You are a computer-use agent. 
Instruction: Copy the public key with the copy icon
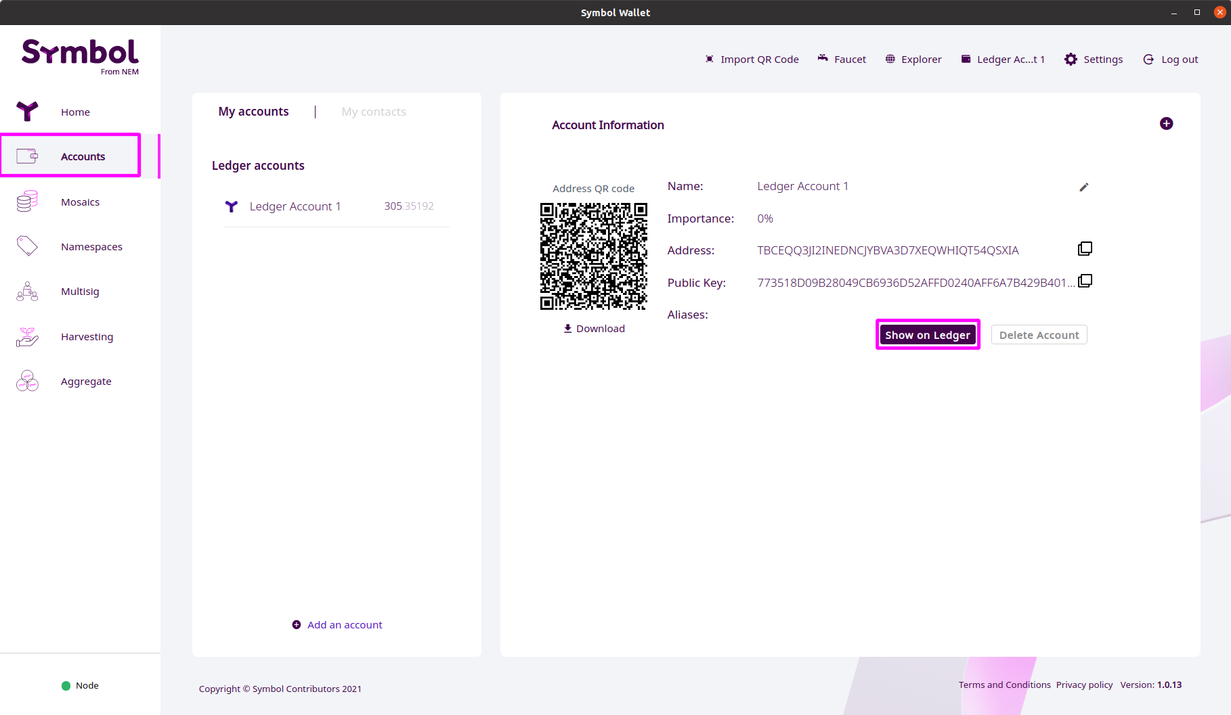point(1085,281)
